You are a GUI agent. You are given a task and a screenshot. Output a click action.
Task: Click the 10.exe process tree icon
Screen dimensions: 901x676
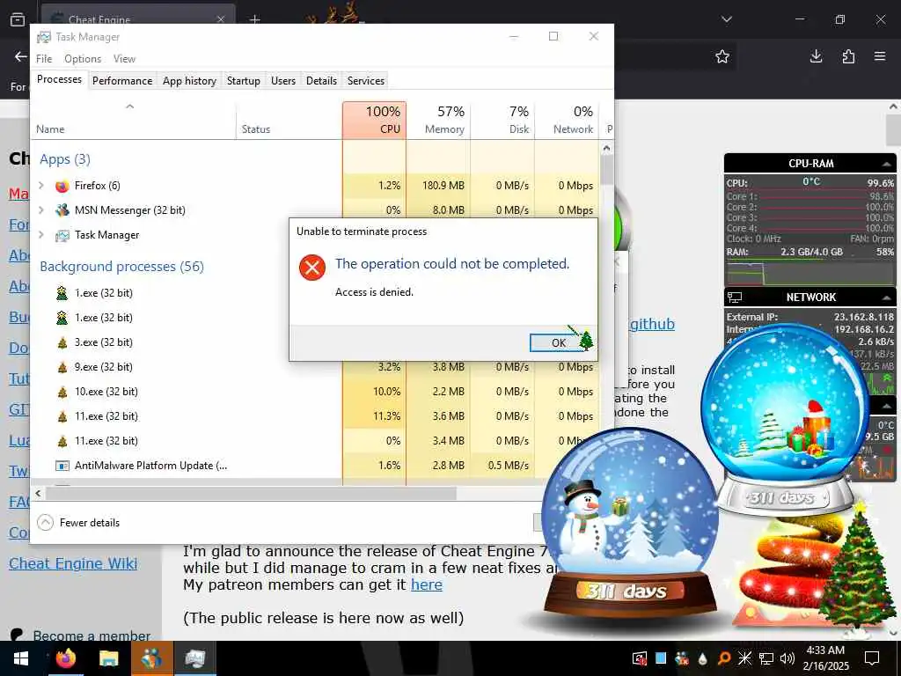click(x=62, y=392)
